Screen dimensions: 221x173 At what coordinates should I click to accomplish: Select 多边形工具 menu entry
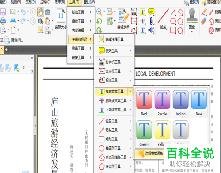[114, 166]
